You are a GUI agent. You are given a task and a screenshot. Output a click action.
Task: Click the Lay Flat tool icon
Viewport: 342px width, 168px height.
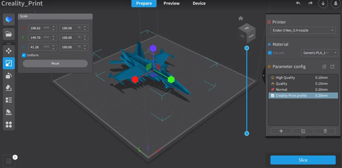9,88
